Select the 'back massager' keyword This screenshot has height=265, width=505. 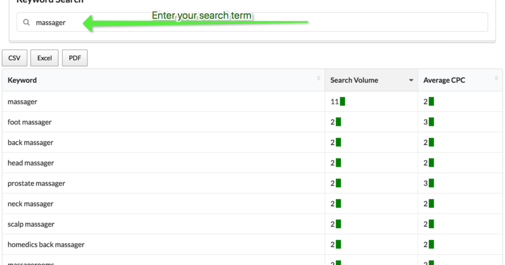(30, 142)
